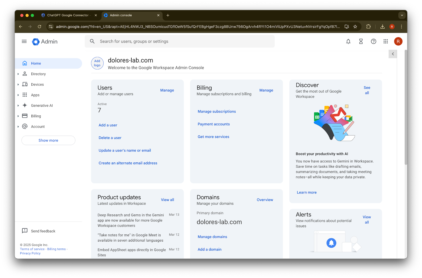
Task: Open the browser extensions puzzle icon
Action: pyautogui.click(x=368, y=27)
